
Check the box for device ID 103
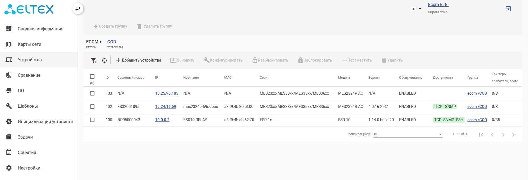[x=92, y=93]
